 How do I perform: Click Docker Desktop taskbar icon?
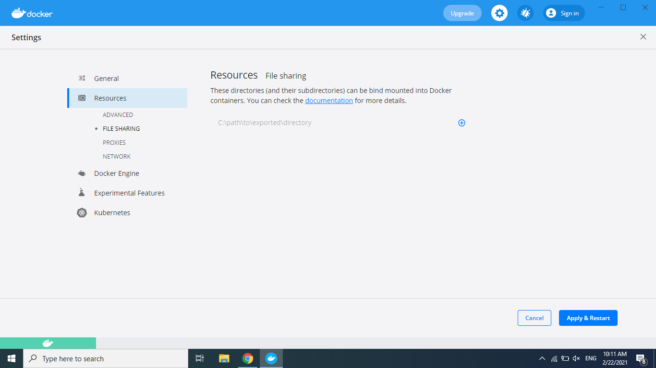pyautogui.click(x=271, y=358)
